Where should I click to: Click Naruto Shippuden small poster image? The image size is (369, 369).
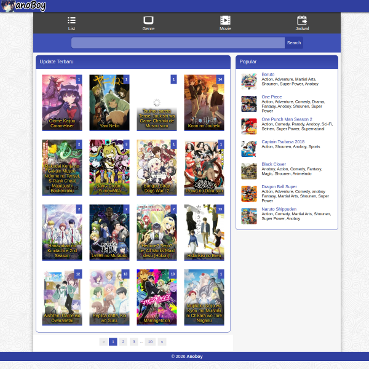(x=249, y=216)
